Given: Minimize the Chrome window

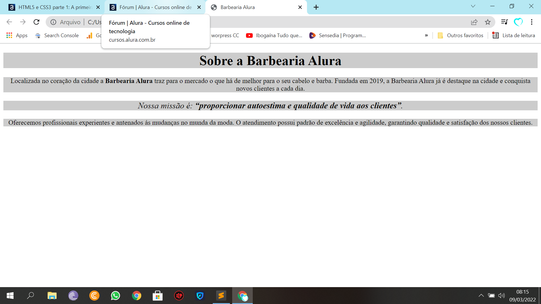Looking at the screenshot, I should [x=493, y=6].
